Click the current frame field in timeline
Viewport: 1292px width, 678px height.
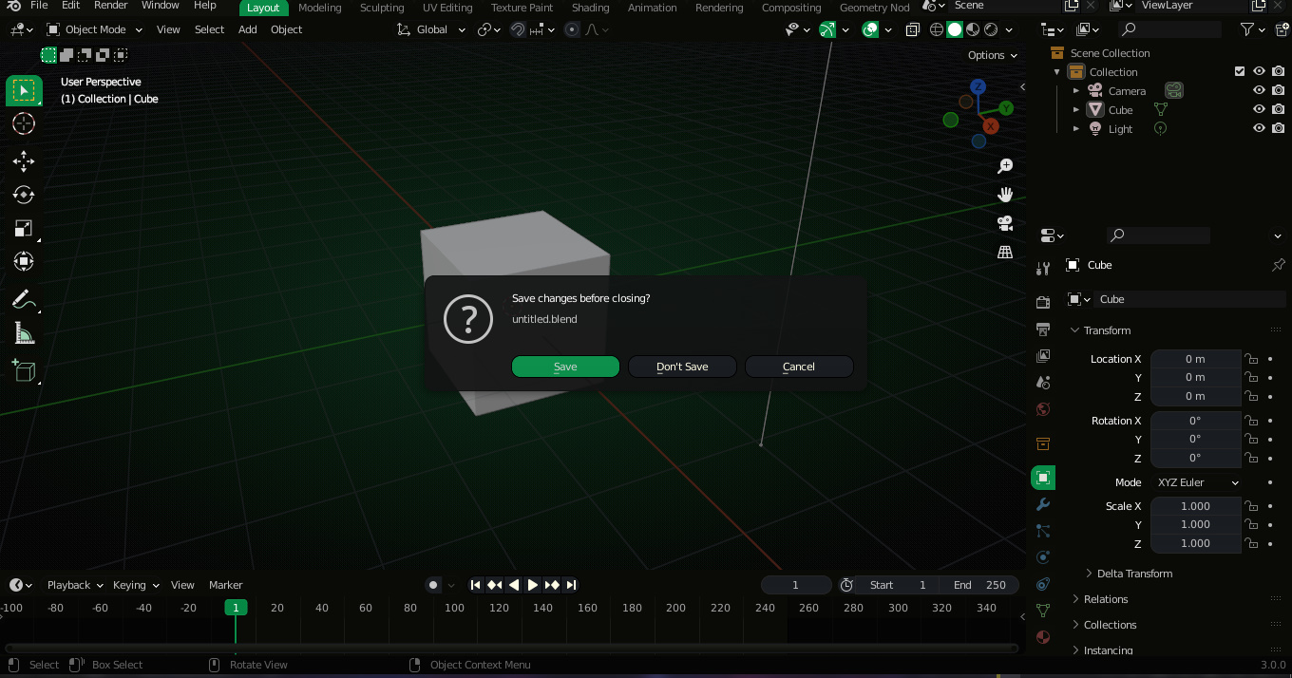[795, 585]
